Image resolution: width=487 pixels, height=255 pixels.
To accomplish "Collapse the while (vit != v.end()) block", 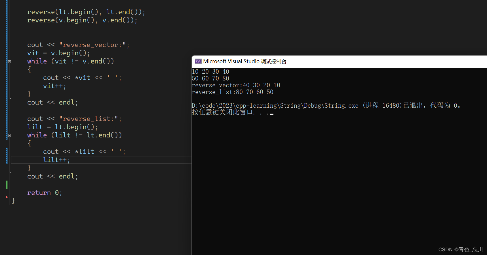I will (9, 61).
